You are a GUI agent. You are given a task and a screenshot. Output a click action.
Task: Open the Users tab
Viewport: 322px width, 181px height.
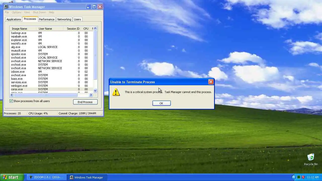77,19
